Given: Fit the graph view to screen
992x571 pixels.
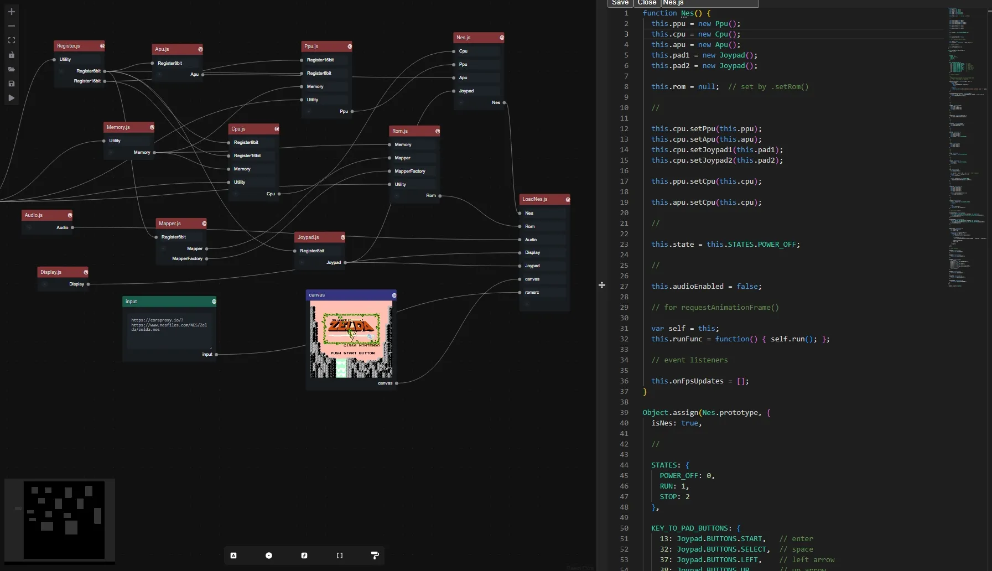Looking at the screenshot, I should click(12, 40).
